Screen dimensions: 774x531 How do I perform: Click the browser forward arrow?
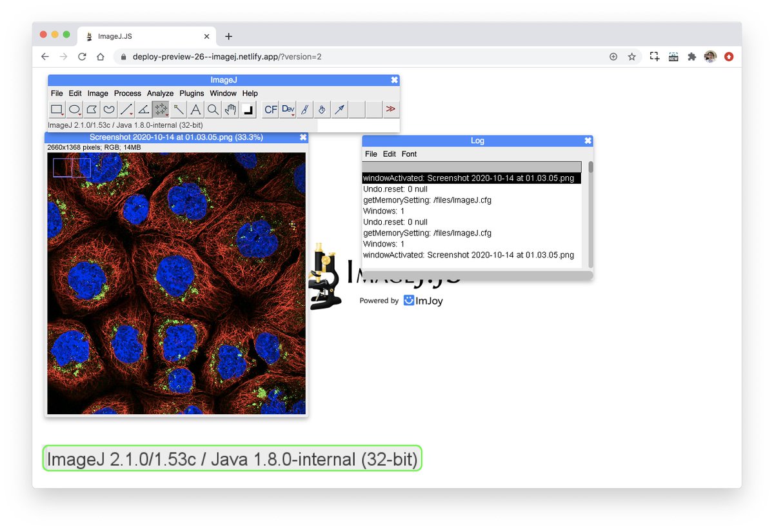(63, 57)
